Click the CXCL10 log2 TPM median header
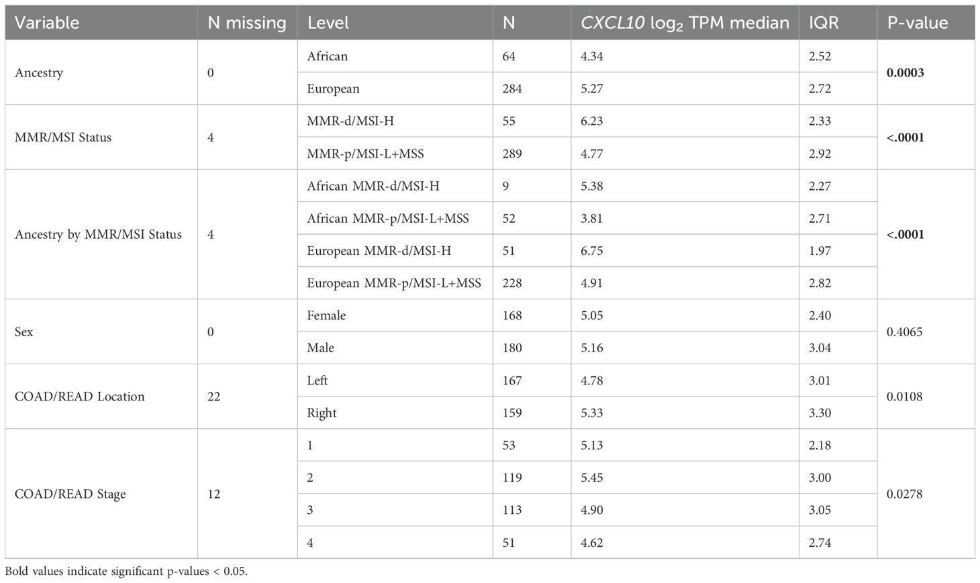 tap(684, 23)
